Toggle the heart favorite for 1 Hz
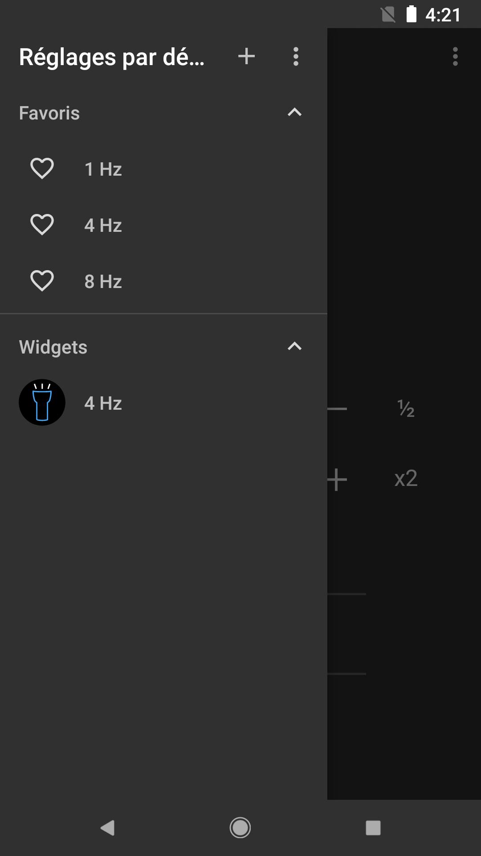This screenshot has height=856, width=481. point(42,169)
